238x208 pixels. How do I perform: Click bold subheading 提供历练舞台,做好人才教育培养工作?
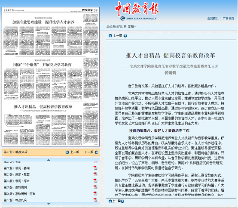pyautogui.click(x=159, y=131)
